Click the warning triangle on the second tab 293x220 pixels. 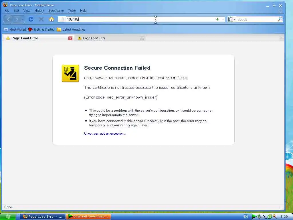80,38
